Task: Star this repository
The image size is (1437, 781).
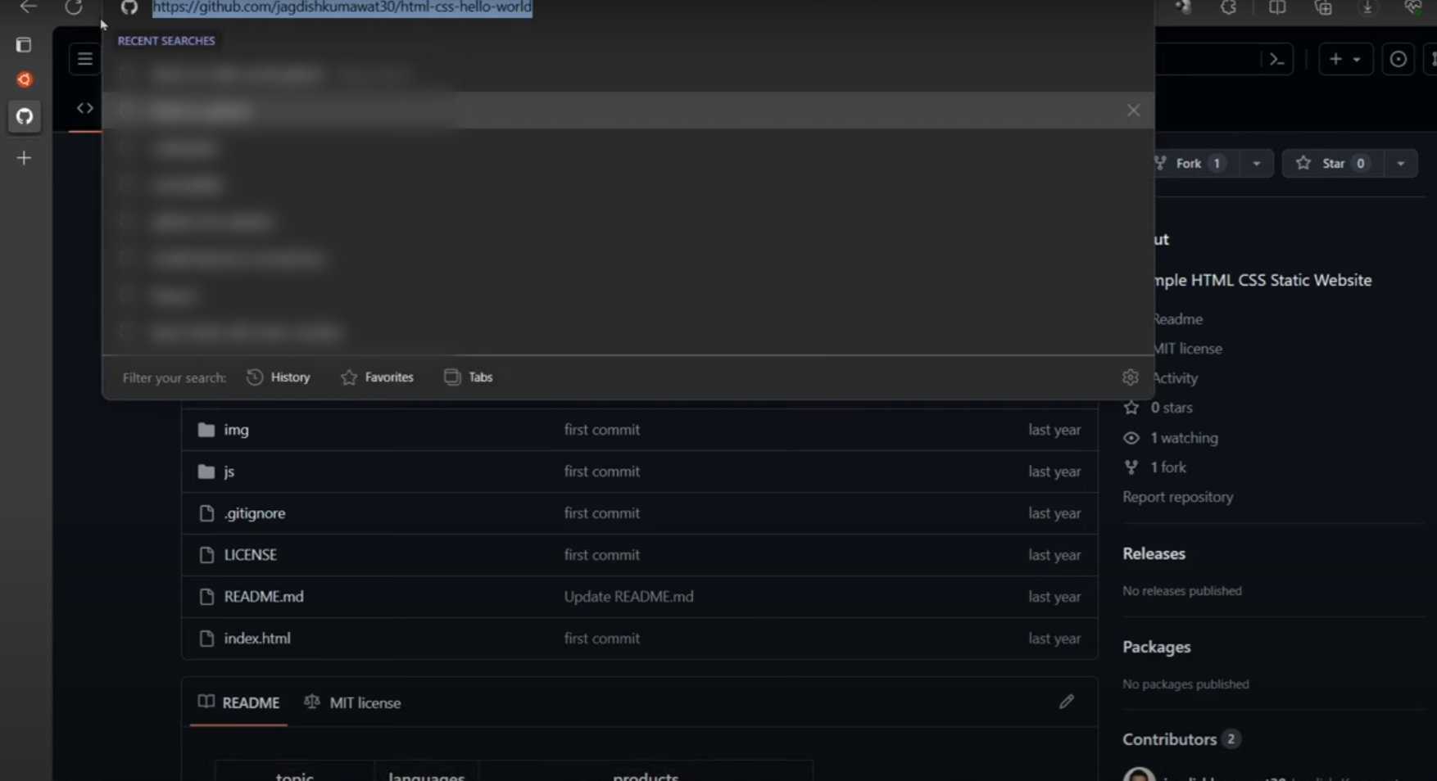Action: click(x=1333, y=164)
